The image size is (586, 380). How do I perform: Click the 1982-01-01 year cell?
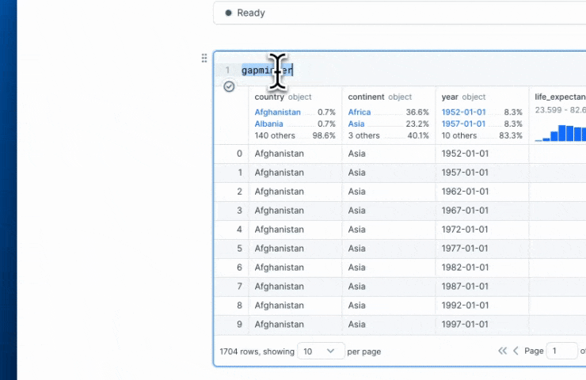pos(465,268)
